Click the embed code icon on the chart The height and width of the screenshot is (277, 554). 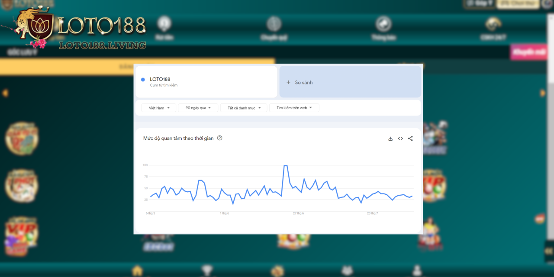pyautogui.click(x=400, y=138)
